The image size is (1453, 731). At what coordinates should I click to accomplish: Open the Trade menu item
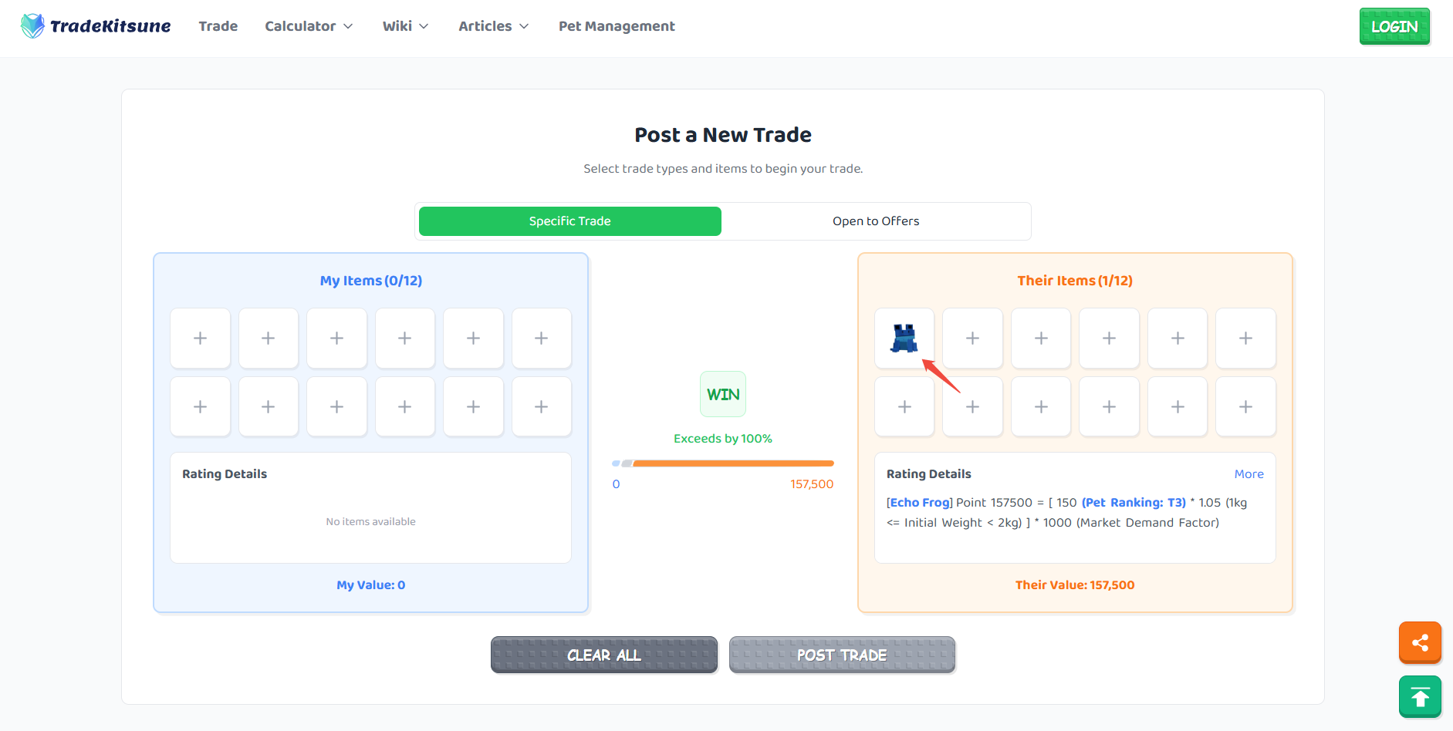coord(218,26)
